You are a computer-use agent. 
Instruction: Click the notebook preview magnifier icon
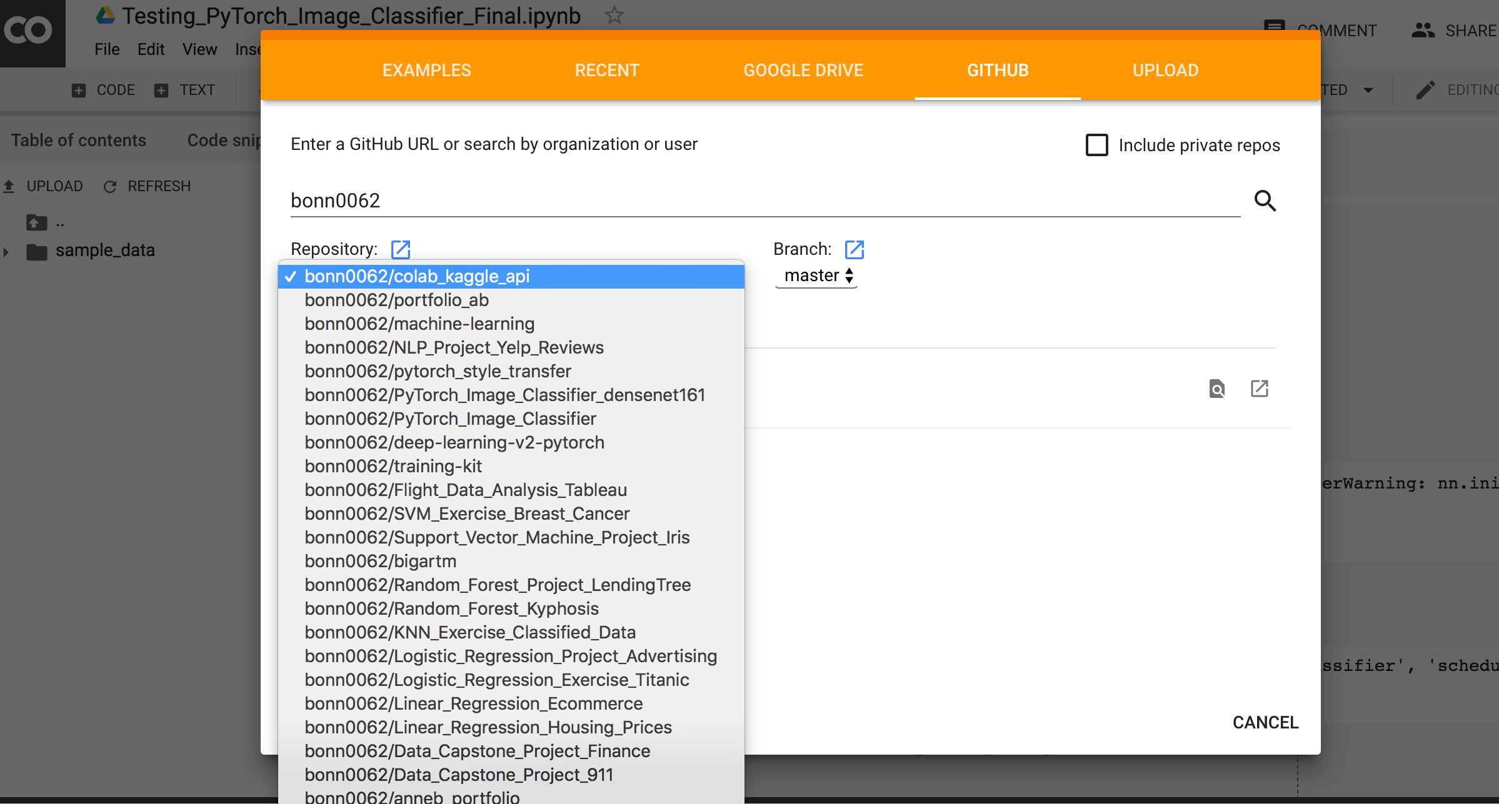1216,389
